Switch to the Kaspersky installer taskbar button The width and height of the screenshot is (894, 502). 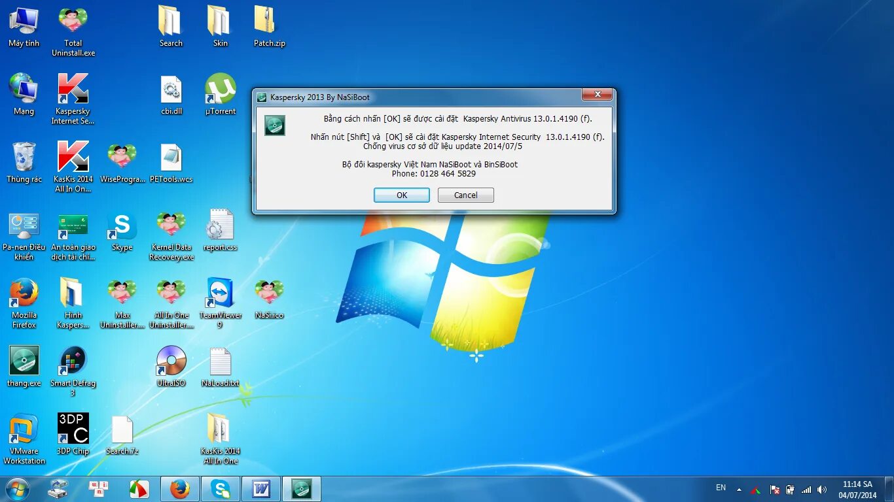302,488
